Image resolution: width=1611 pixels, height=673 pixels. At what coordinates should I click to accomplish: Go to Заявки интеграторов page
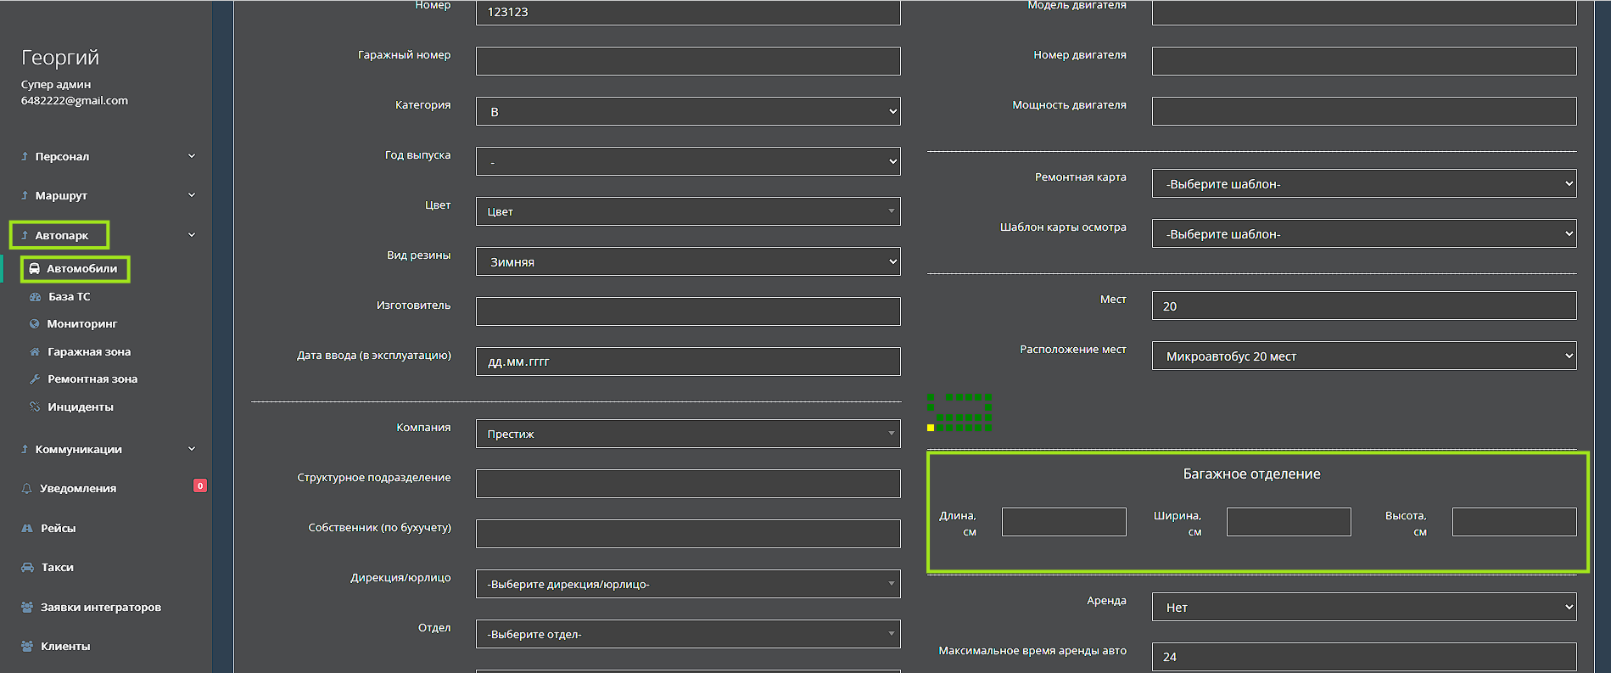(x=100, y=608)
